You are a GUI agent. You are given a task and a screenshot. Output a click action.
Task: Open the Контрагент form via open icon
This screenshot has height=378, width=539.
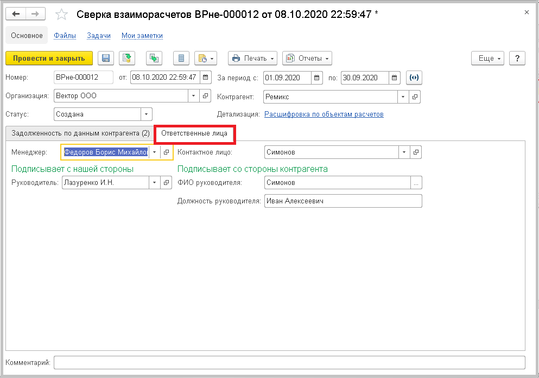(x=415, y=97)
